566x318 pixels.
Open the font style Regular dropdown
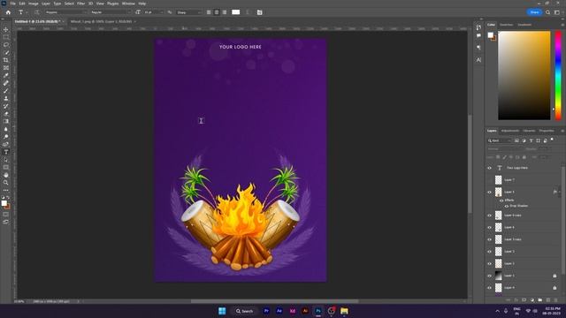[111, 12]
